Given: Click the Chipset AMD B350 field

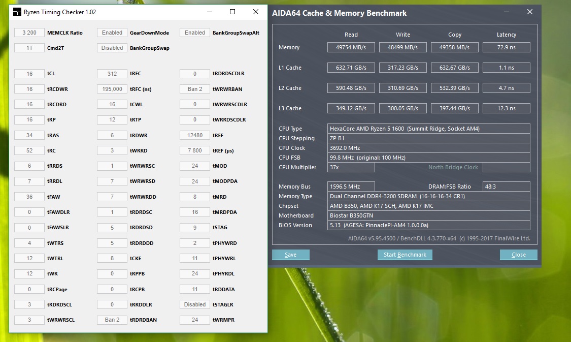Looking at the screenshot, I should pyautogui.click(x=428, y=206).
